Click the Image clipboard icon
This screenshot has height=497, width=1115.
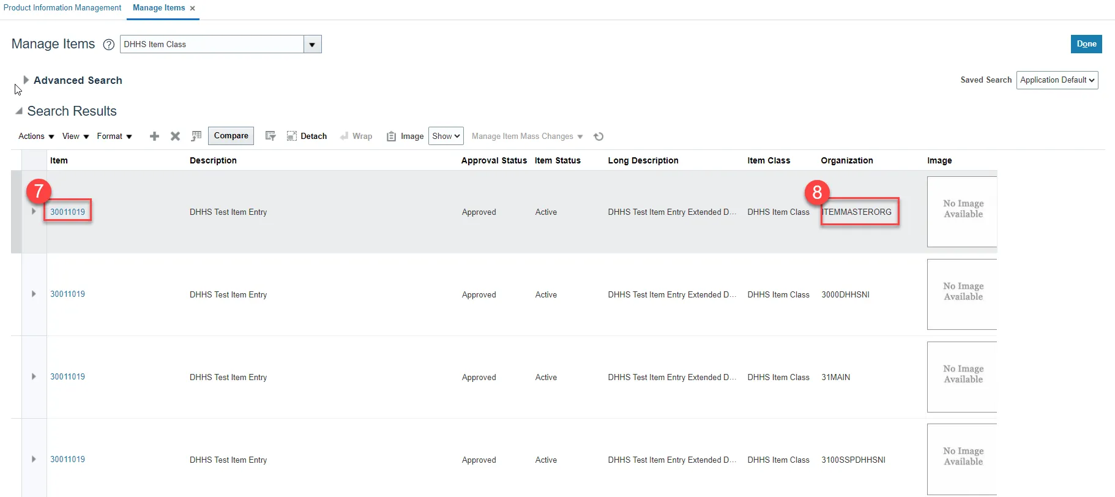pyautogui.click(x=392, y=136)
